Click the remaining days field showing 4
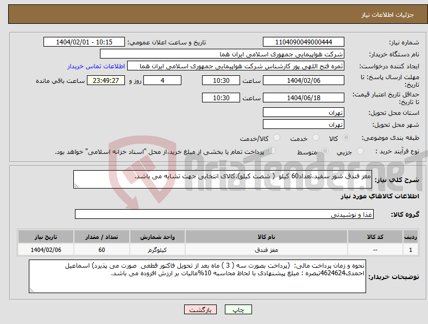Viewport: 428px width, 324px height. click(162, 81)
